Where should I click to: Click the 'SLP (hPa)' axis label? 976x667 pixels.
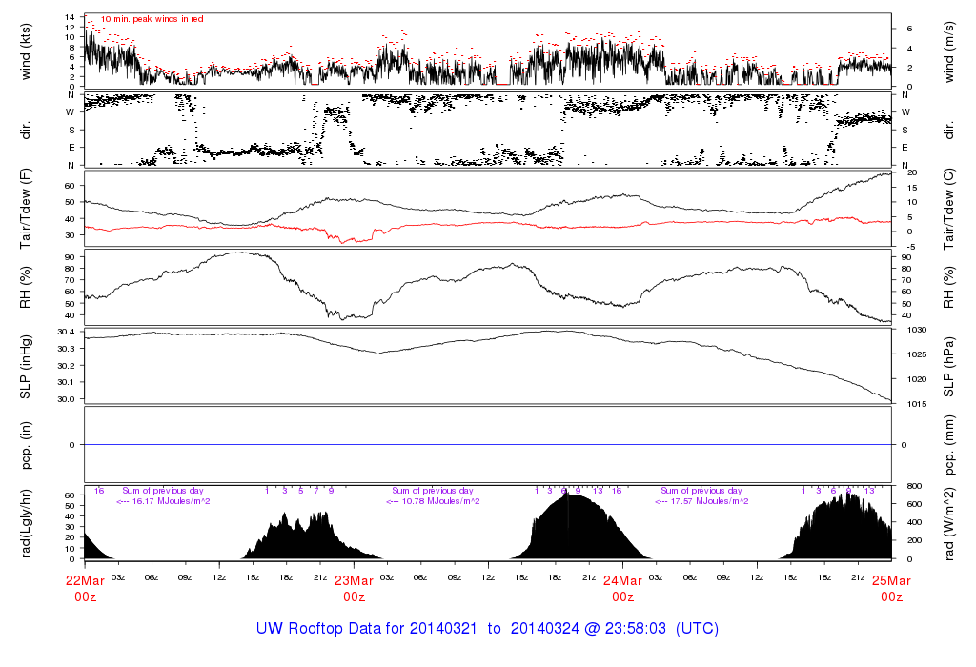947,365
